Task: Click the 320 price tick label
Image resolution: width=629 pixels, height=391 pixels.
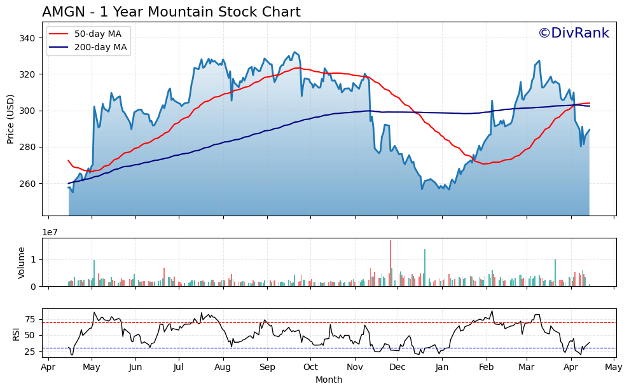Action: tap(27, 74)
